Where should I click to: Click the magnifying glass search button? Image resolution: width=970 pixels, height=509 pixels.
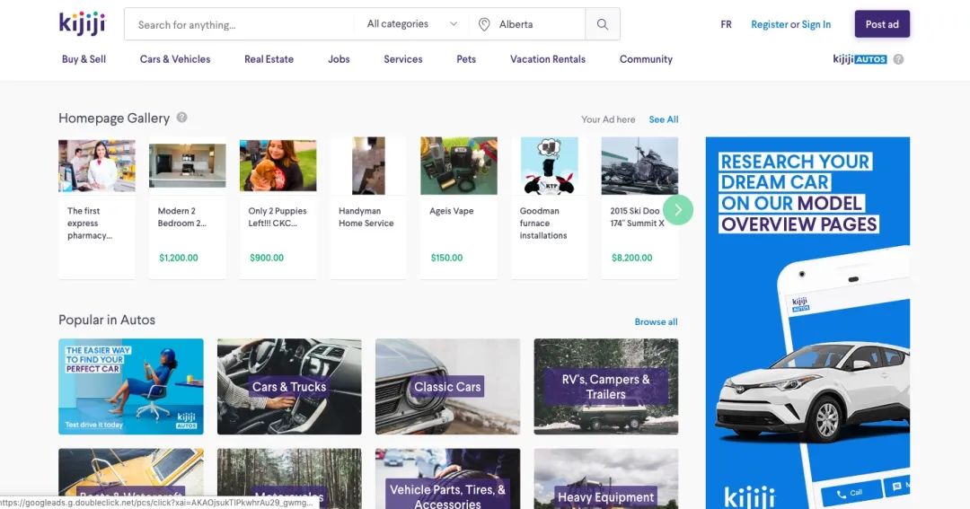603,24
